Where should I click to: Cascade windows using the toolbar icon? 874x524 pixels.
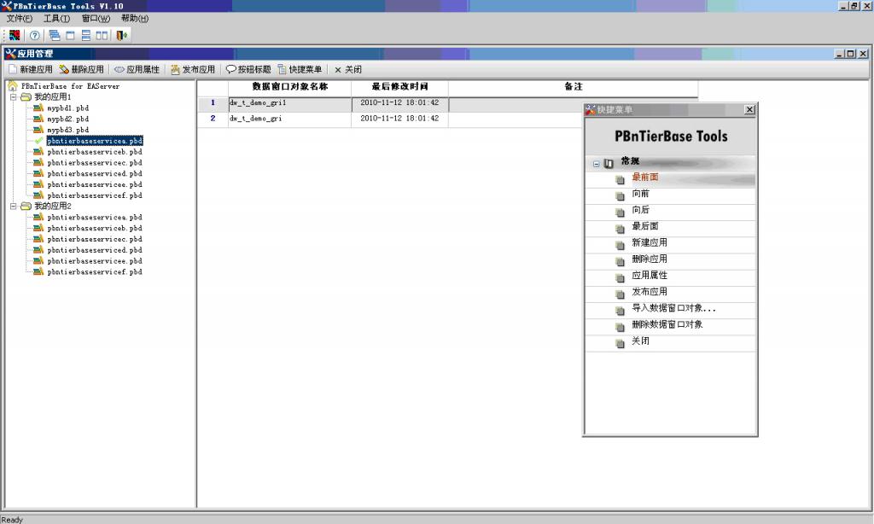pyautogui.click(x=54, y=35)
